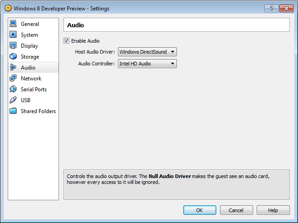The height and width of the screenshot is (223, 298).
Task: Expand the Audio Controller dropdown
Action: [x=147, y=64]
